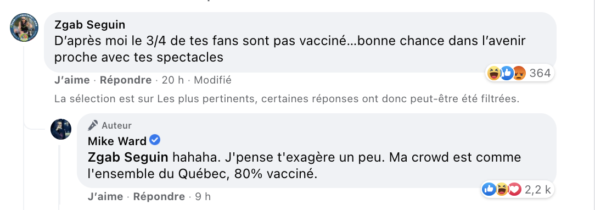Click the heart reaction on Mike Ward's reply

point(514,189)
